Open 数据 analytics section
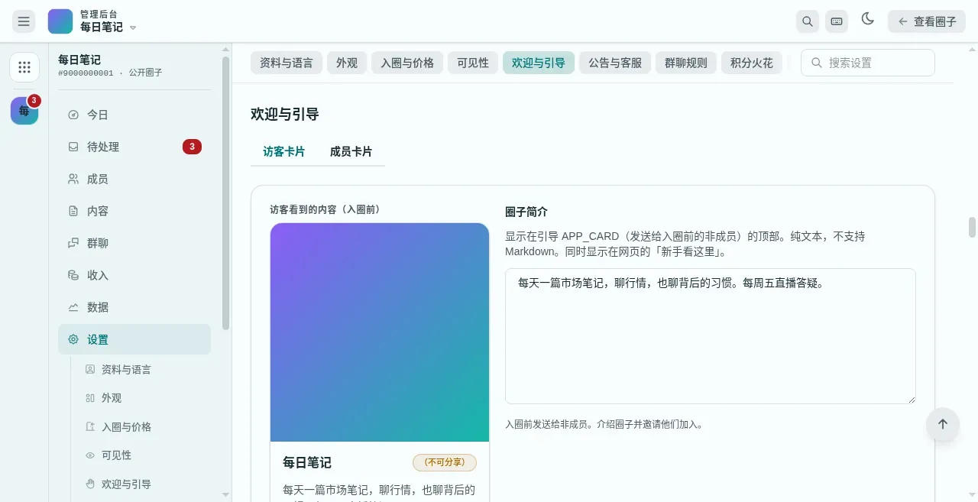The width and height of the screenshot is (978, 502). coord(134,307)
